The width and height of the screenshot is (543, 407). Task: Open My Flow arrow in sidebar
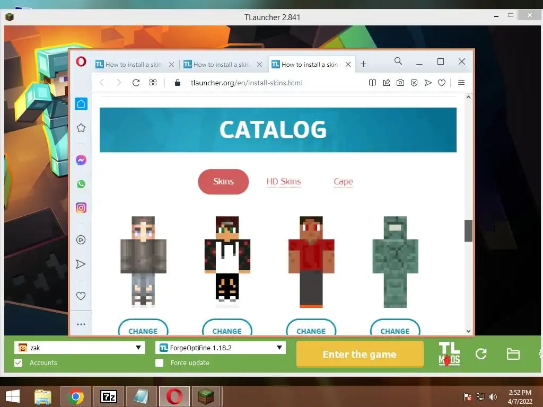click(x=81, y=264)
